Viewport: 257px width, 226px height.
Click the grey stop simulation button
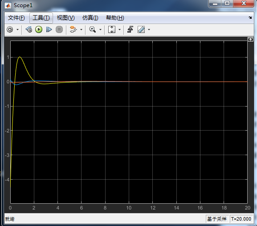coord(59,30)
